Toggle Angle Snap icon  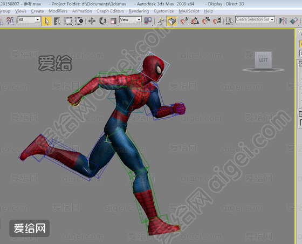(195, 21)
